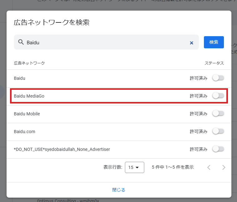The width and height of the screenshot is (237, 202).
Task: Click the magnifier icon in search box
Action: (x=21, y=42)
